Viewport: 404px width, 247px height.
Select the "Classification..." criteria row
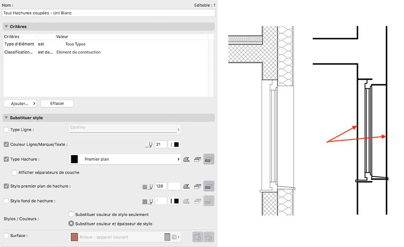pos(105,52)
